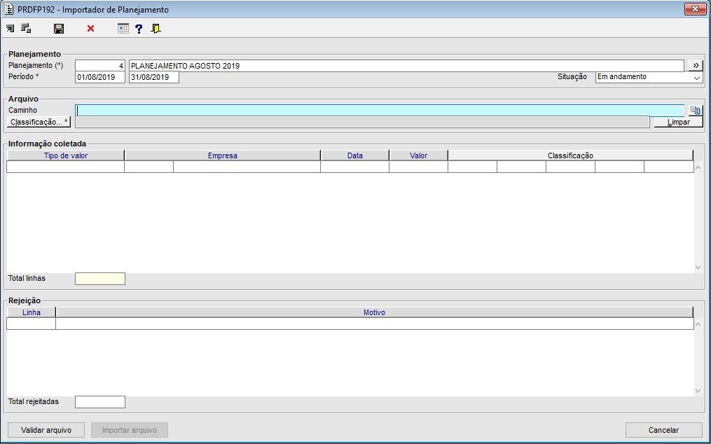Click the arrow shortcut icon in toolbar
The width and height of the screenshot is (711, 444).
pos(10,29)
